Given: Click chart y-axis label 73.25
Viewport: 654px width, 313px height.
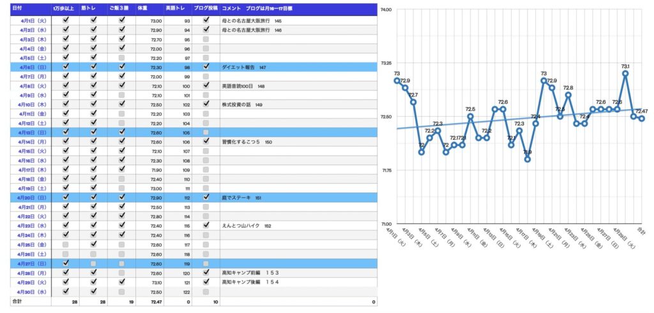Looking at the screenshot, I should tap(386, 63).
